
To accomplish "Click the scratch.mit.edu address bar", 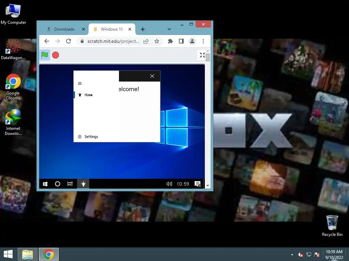I will 113,41.
